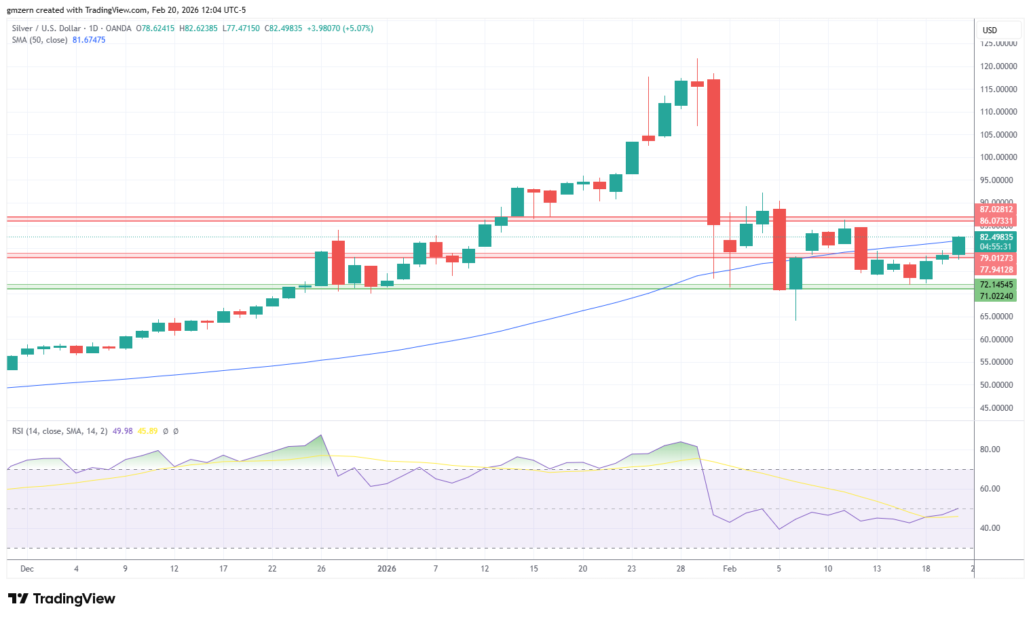Image resolution: width=1031 pixels, height=619 pixels.
Task: Click the Feb label on the time axis
Action: click(730, 569)
